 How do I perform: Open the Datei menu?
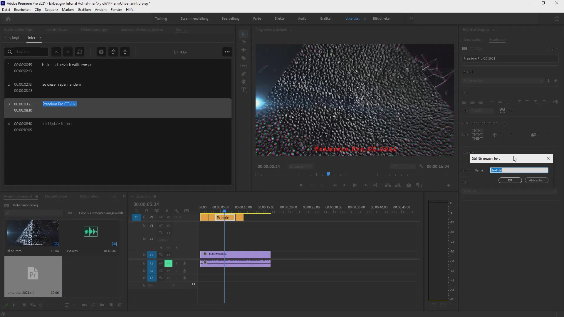click(x=6, y=9)
